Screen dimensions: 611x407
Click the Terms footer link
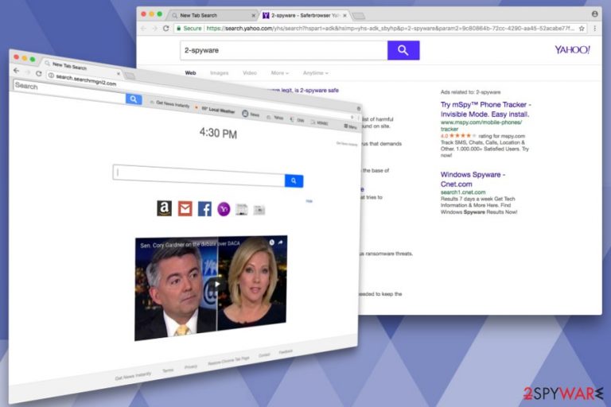(168, 370)
